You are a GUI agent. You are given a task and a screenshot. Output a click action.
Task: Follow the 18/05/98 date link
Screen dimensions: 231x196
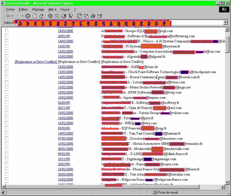[64, 46]
